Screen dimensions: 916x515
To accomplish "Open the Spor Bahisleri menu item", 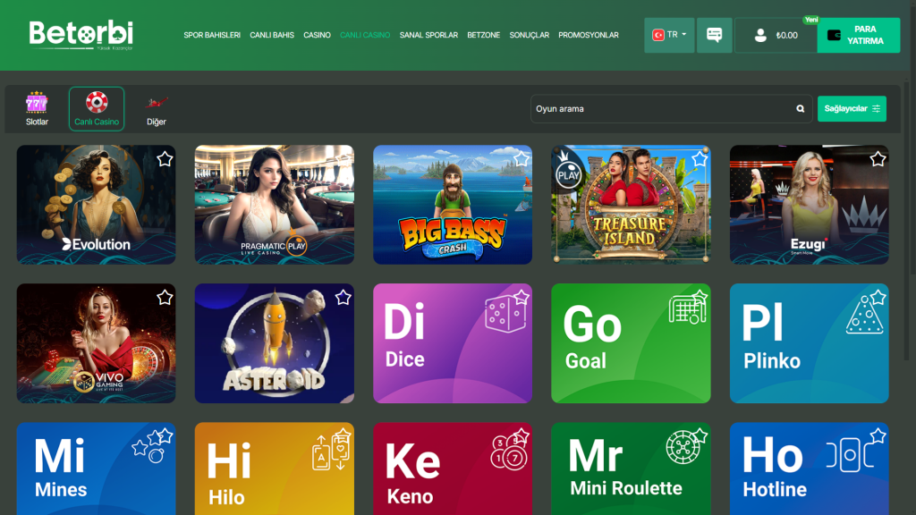I will [x=212, y=36].
